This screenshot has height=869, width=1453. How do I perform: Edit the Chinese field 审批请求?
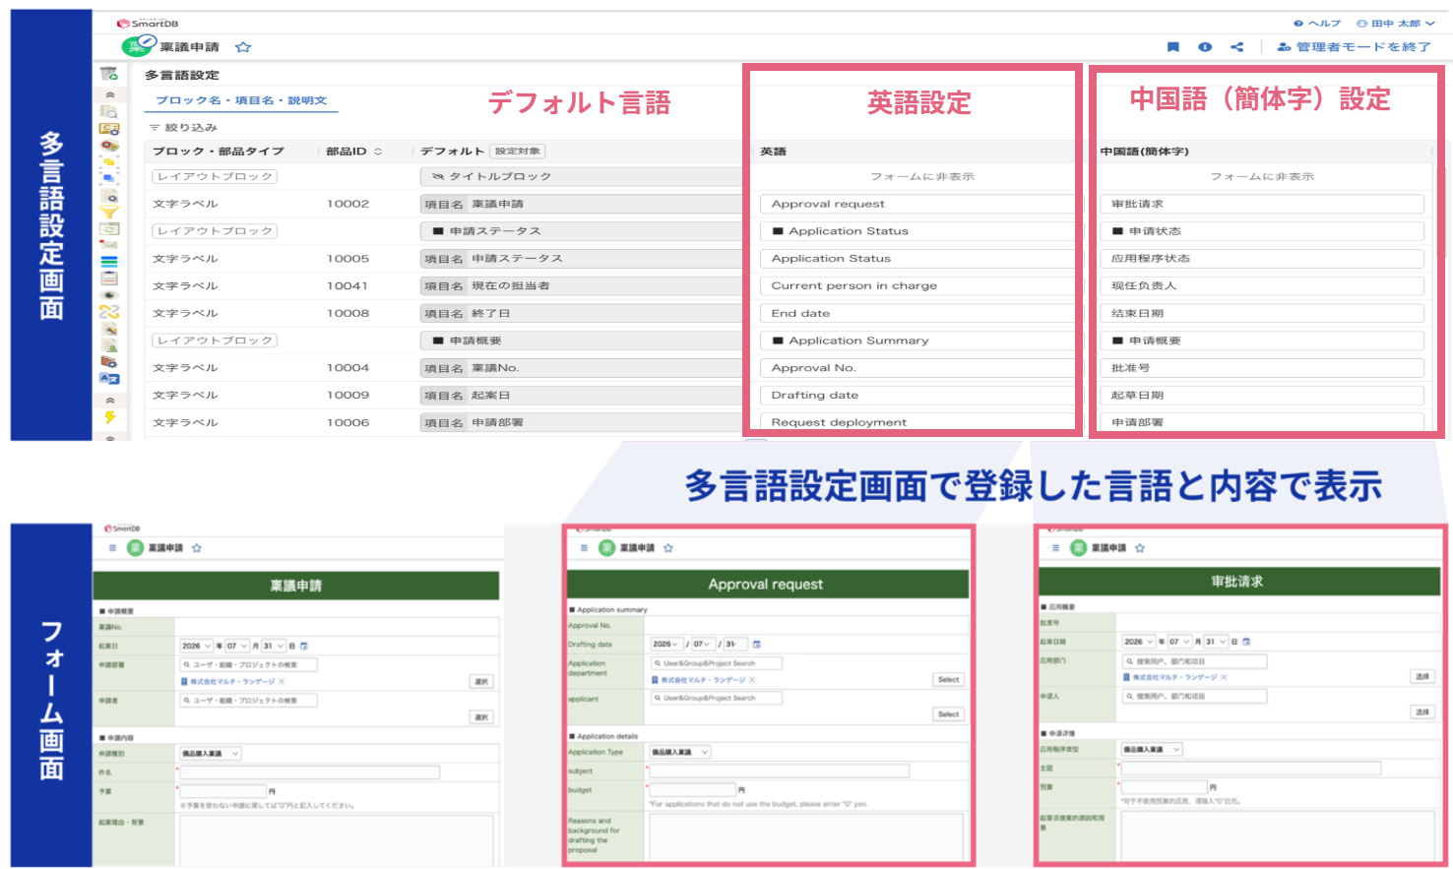coord(1261,204)
